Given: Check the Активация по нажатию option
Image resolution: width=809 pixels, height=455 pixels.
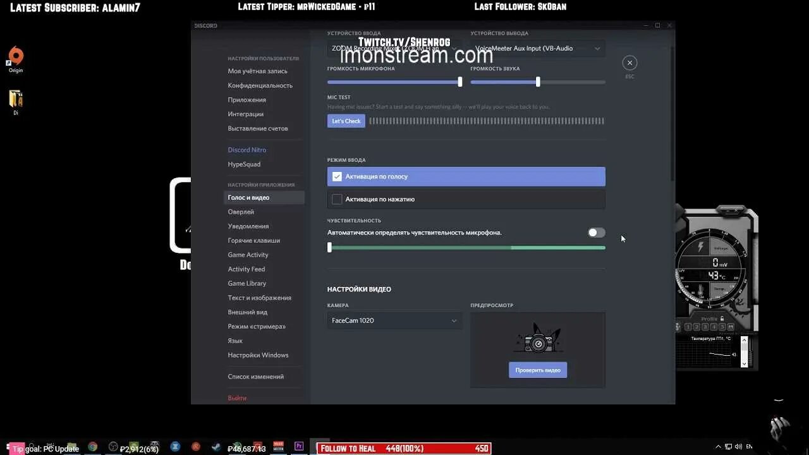Looking at the screenshot, I should tap(337, 199).
